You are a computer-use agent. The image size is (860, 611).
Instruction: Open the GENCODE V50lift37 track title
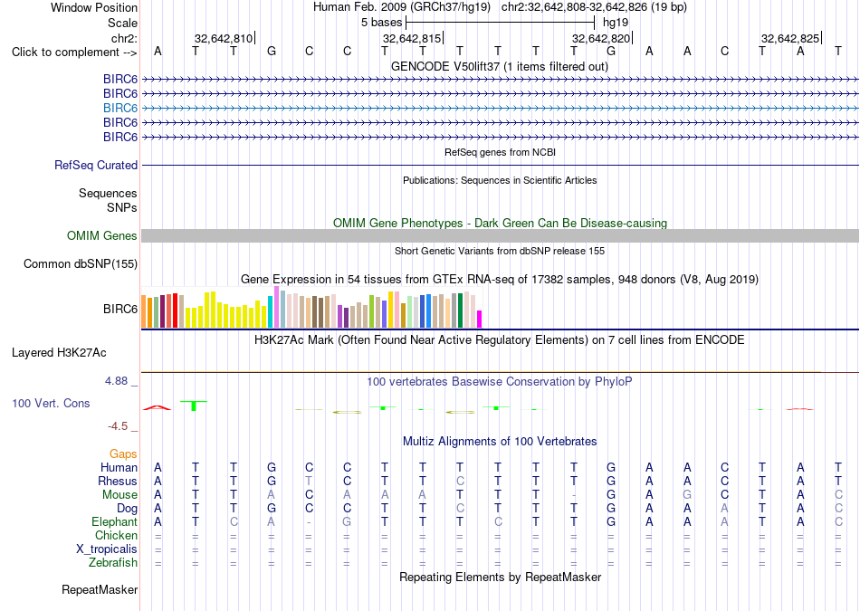[500, 66]
